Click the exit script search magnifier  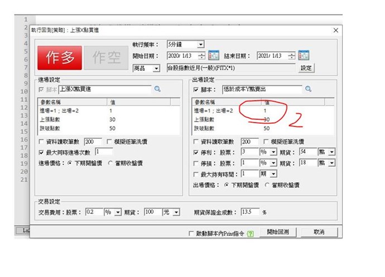point(308,89)
